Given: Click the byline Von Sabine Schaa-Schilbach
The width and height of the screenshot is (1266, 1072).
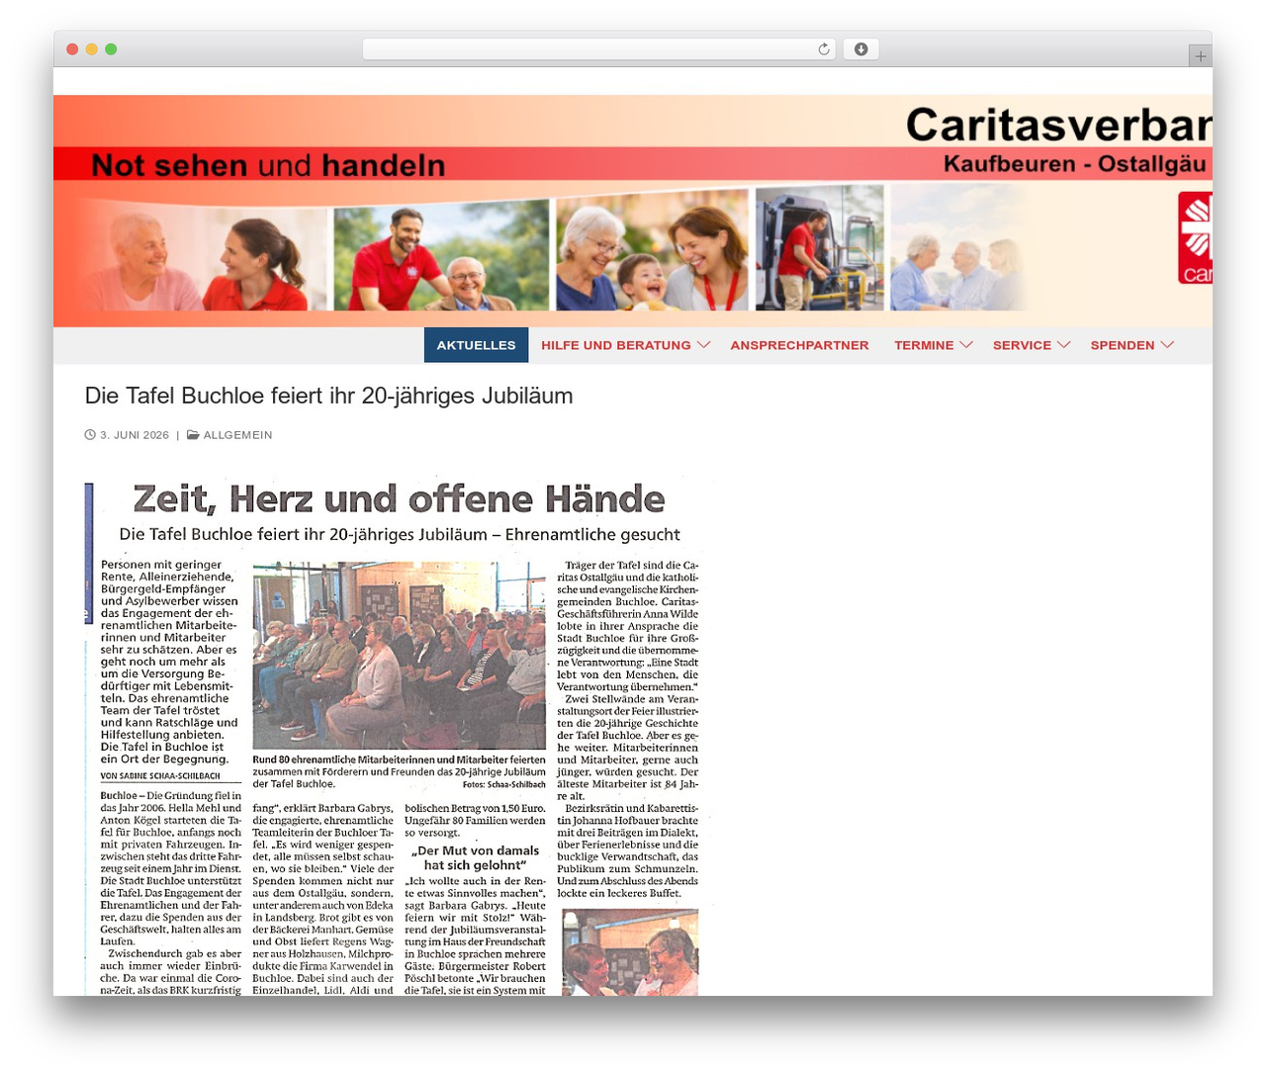Looking at the screenshot, I should click(x=160, y=776).
